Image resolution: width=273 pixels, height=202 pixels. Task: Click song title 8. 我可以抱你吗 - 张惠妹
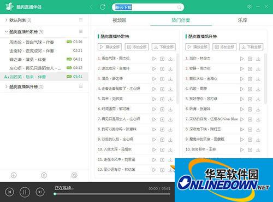pyautogui.click(x=117, y=129)
